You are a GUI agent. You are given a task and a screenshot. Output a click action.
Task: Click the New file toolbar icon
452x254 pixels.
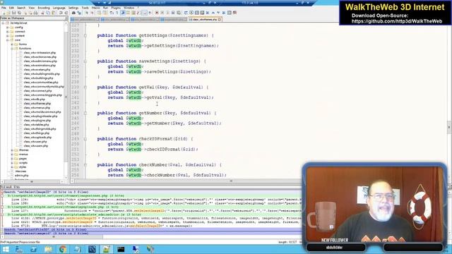click(x=4, y=13)
